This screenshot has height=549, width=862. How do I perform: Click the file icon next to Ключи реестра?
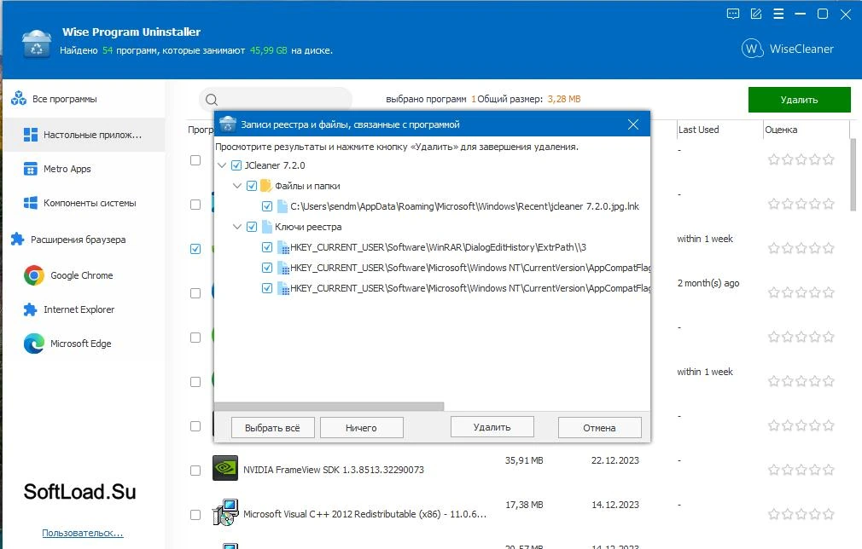[x=266, y=226]
